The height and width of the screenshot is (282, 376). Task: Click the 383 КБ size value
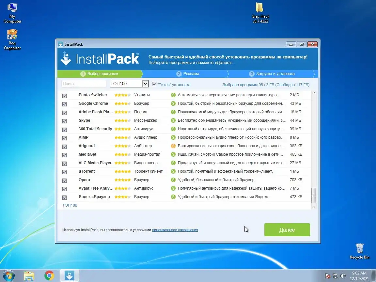click(296, 146)
